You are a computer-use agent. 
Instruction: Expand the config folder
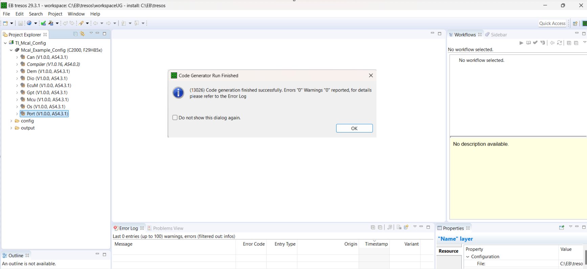[11, 121]
